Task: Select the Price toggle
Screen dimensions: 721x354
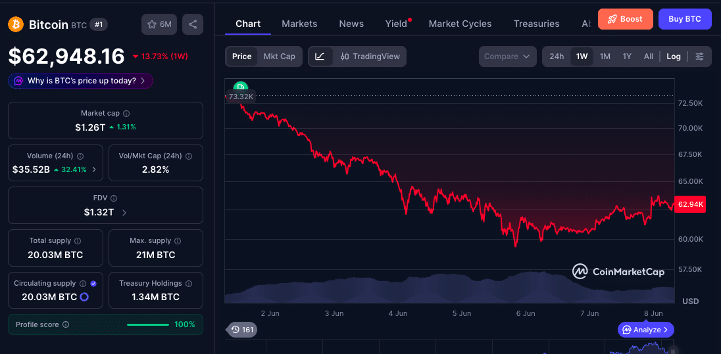Action: coord(242,56)
